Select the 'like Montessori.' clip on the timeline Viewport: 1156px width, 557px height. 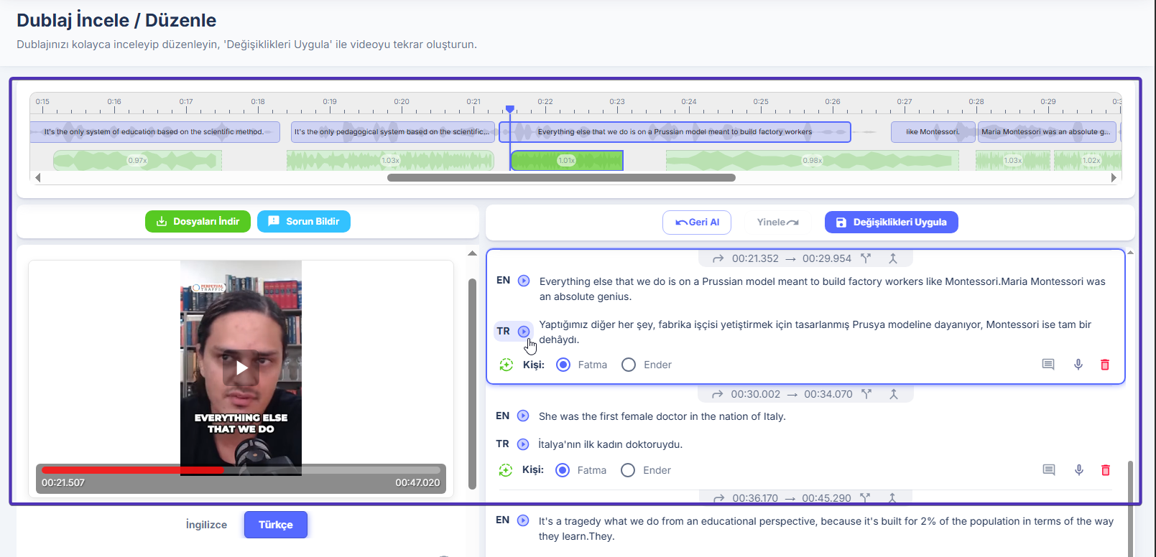[x=932, y=132]
